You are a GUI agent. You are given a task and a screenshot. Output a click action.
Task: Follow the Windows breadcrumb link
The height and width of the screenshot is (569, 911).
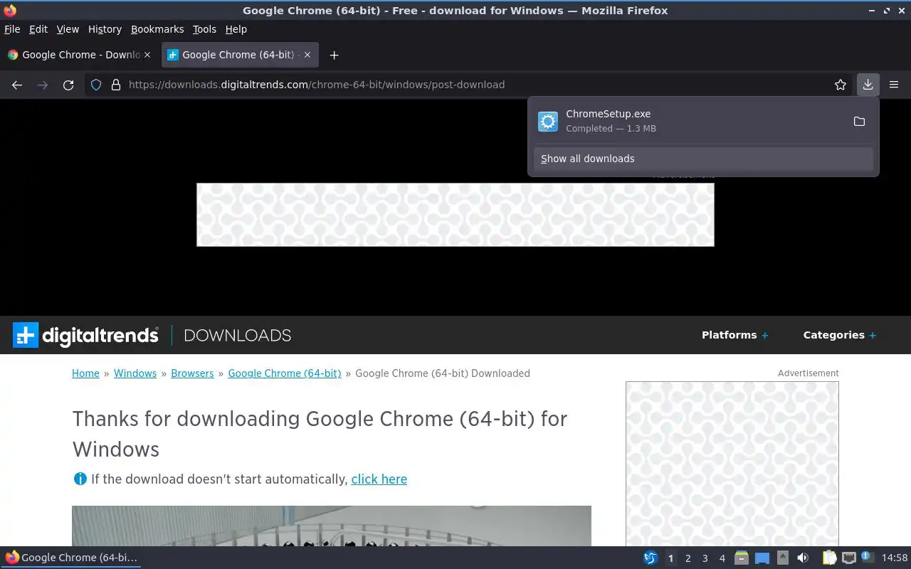tap(135, 373)
